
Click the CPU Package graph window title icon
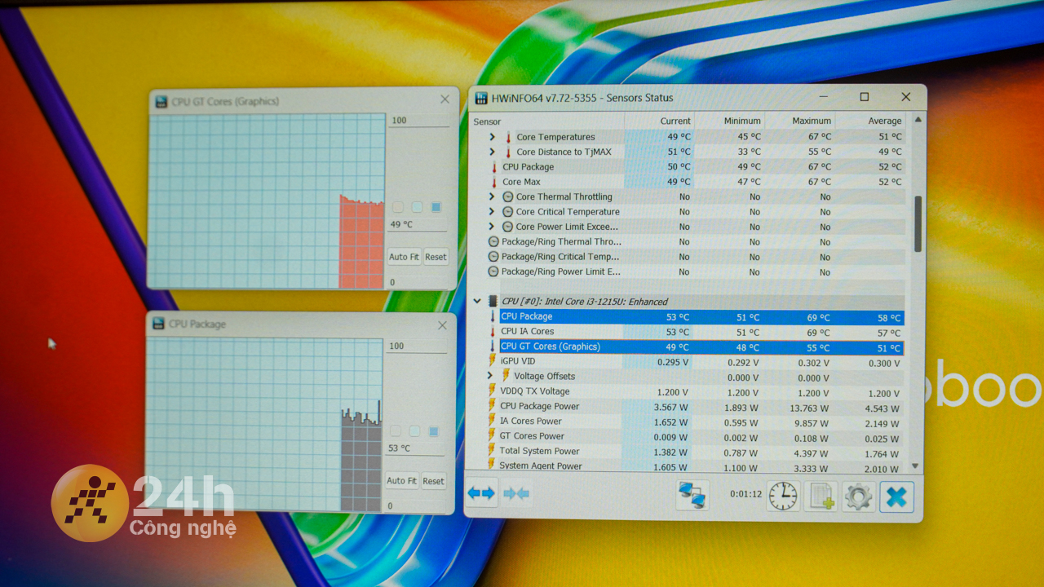(158, 324)
